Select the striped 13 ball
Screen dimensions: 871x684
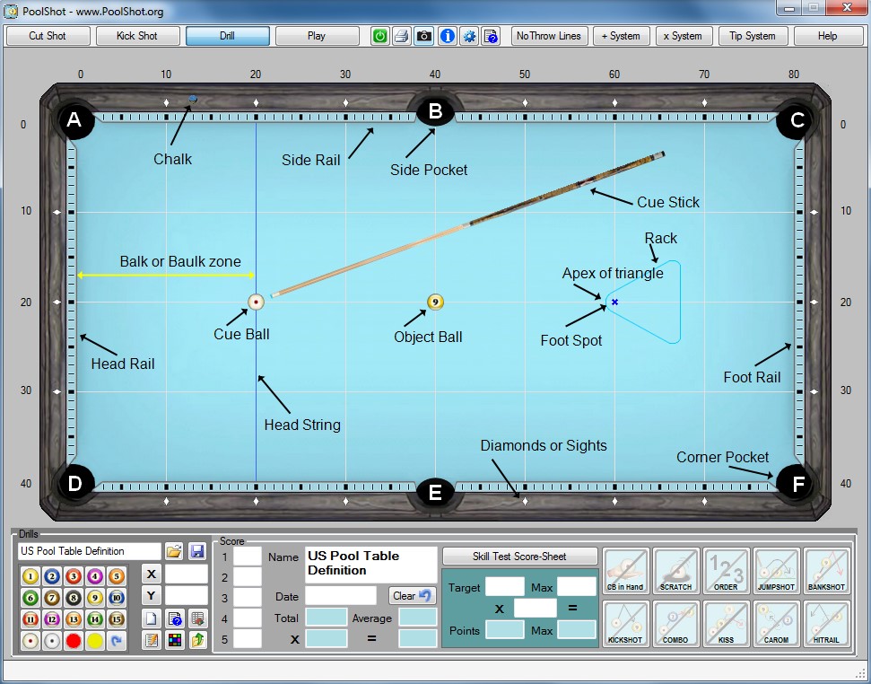[x=74, y=619]
